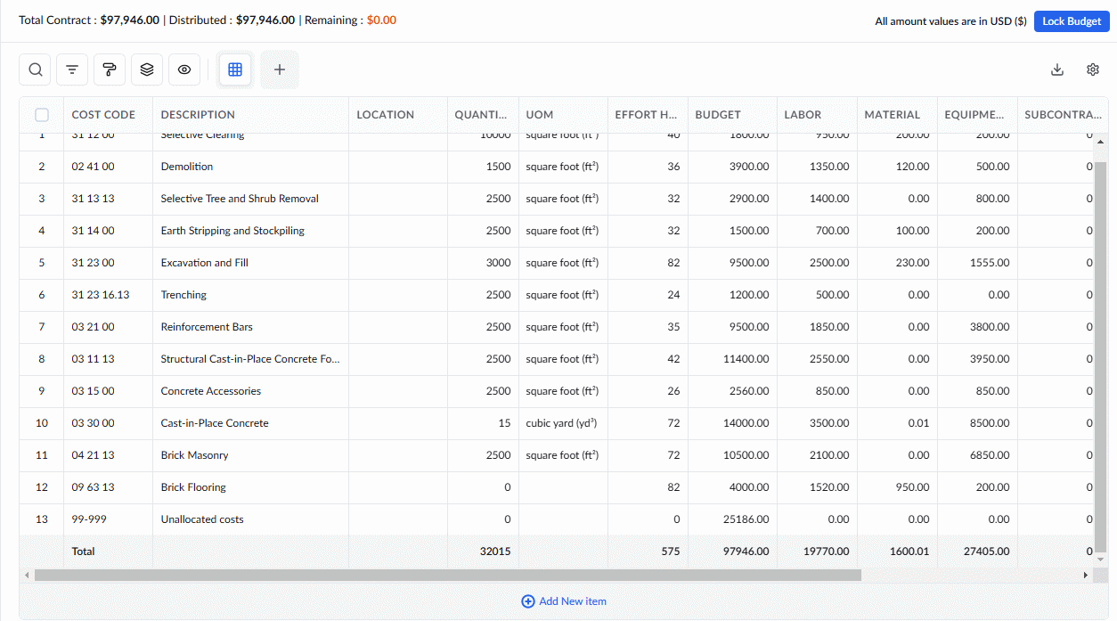1117x621 pixels.
Task: Click cost code 03 30 00
Action: coord(108,423)
